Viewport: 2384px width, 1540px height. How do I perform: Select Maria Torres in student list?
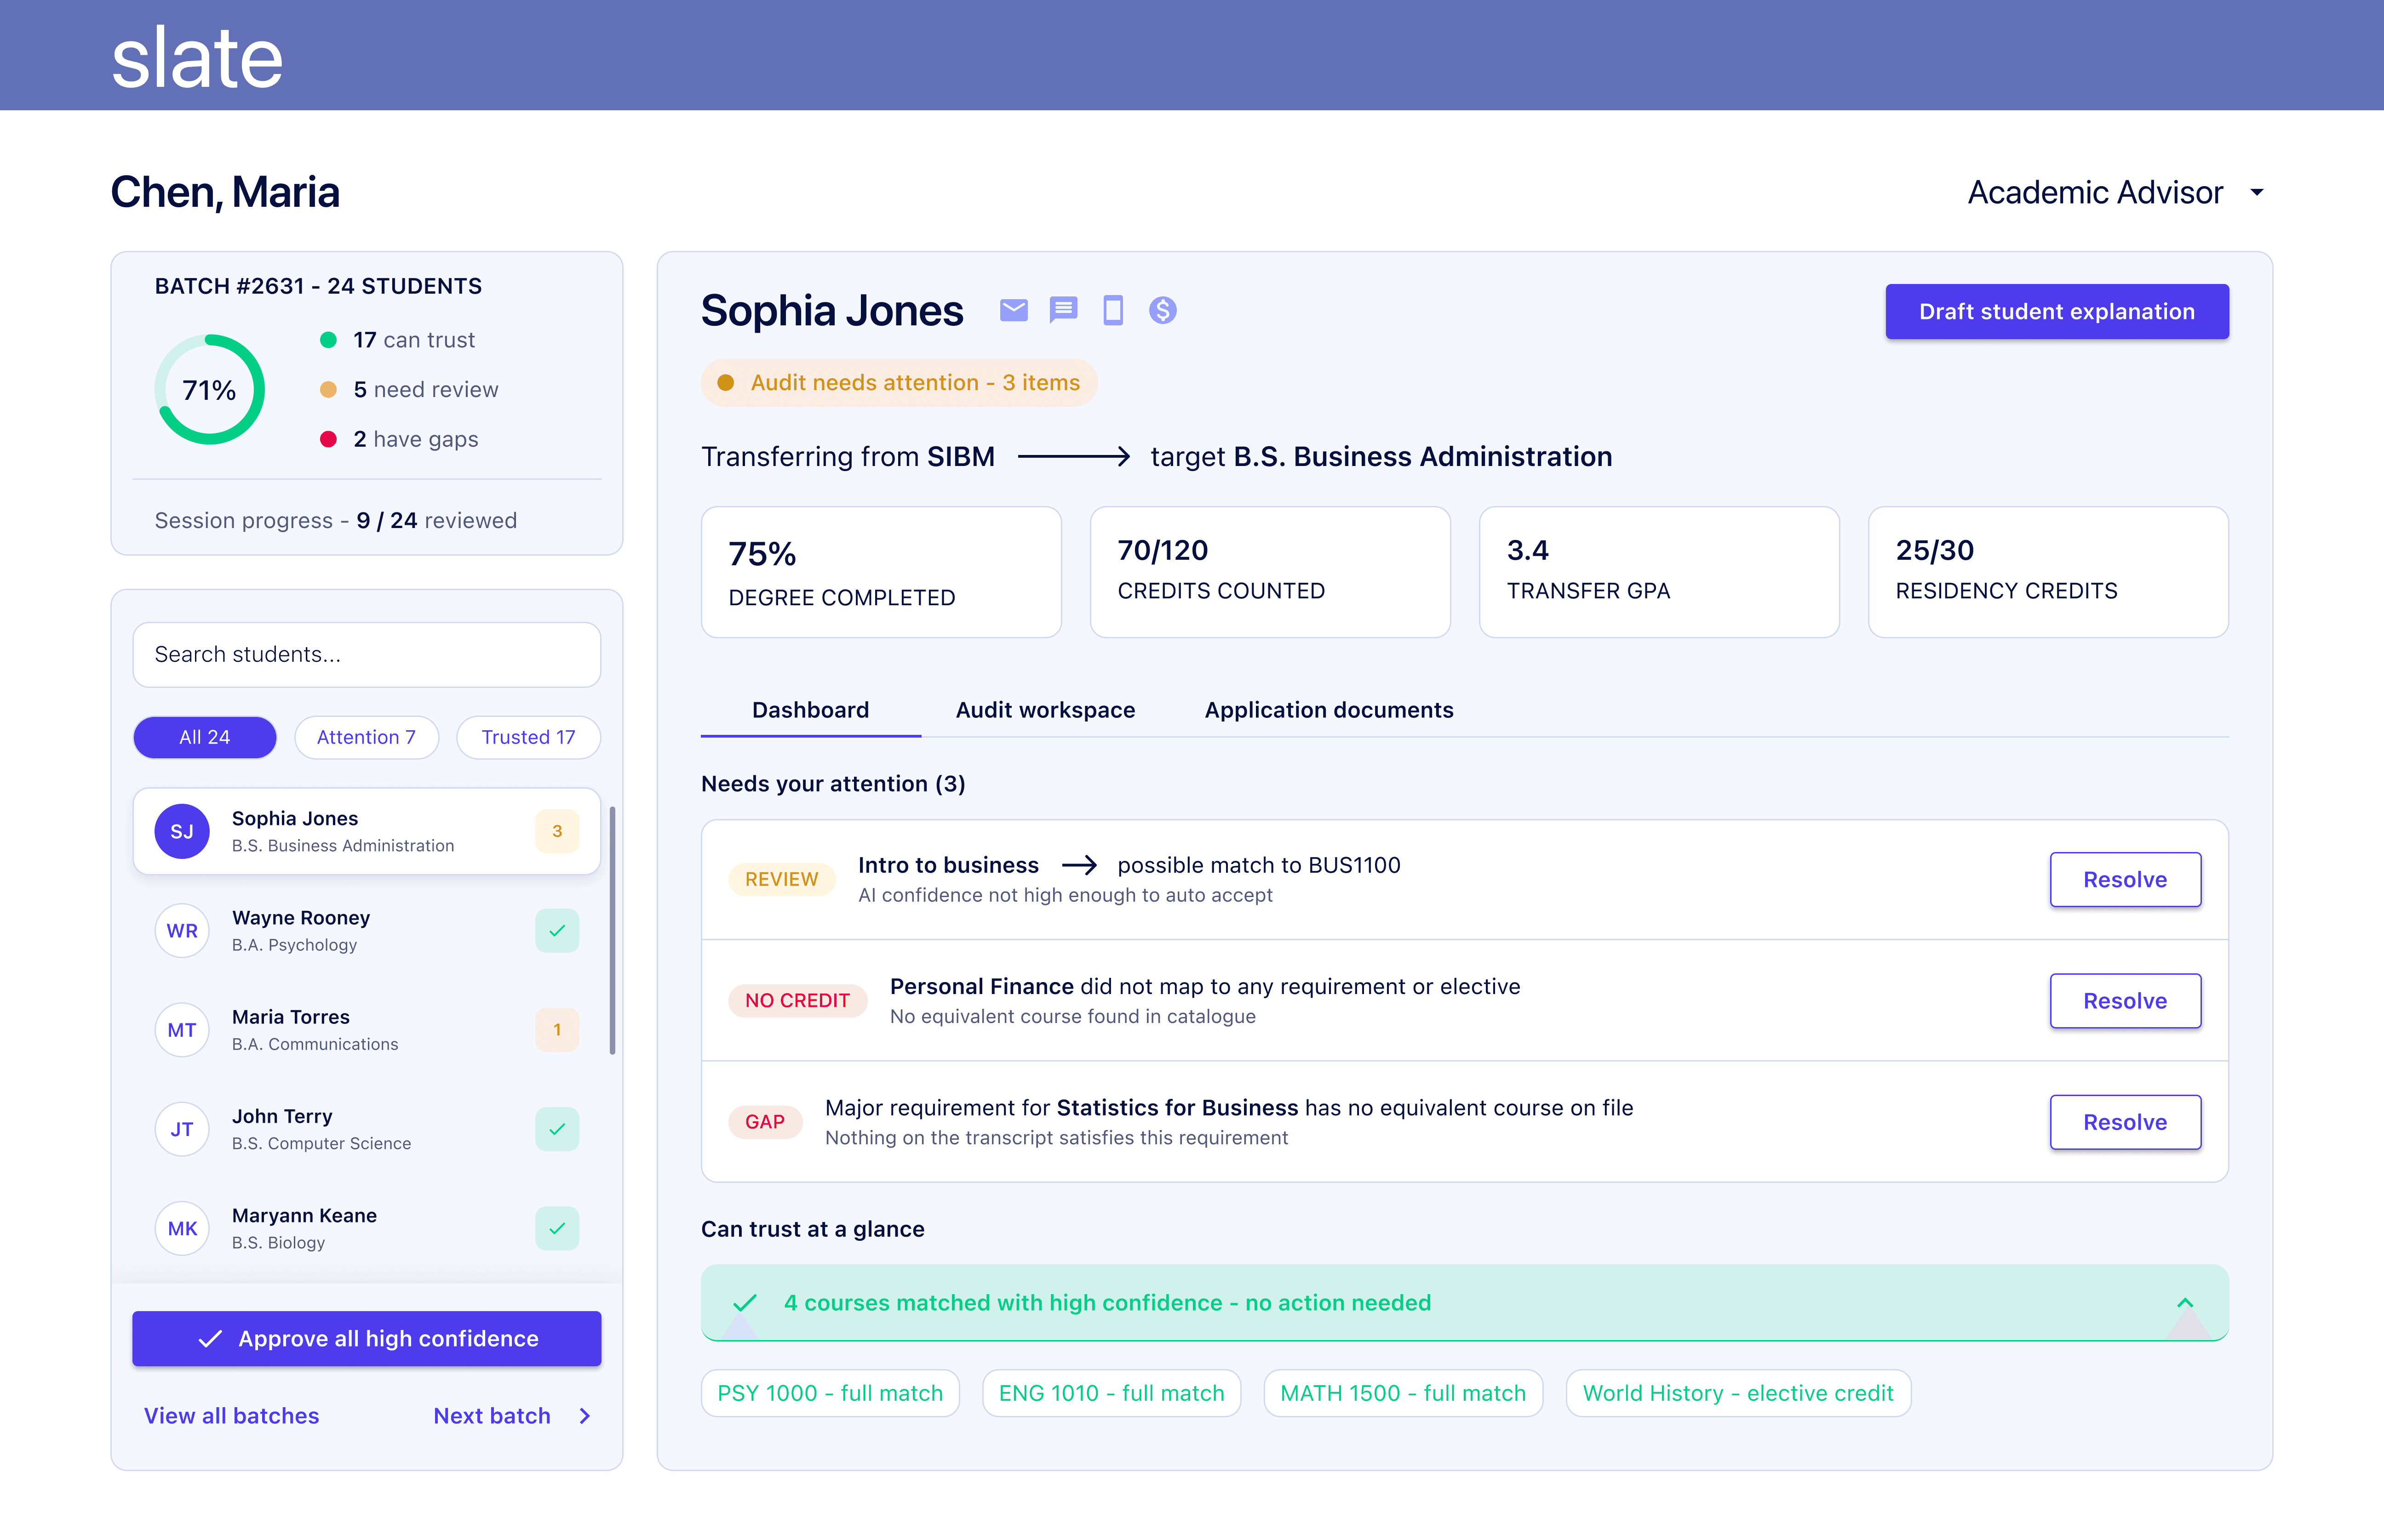[x=367, y=1030]
